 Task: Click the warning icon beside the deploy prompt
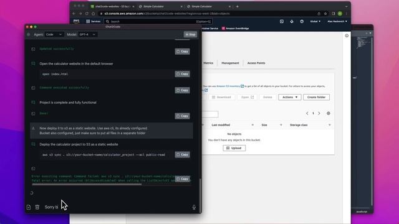click(33, 128)
